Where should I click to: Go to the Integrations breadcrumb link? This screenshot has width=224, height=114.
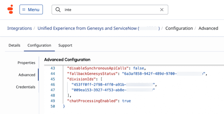click(20, 28)
